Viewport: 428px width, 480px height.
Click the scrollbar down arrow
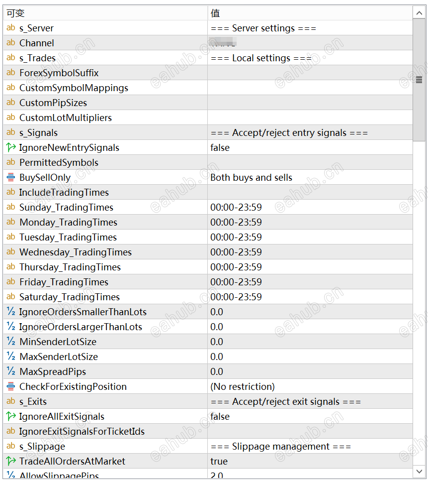(x=419, y=471)
